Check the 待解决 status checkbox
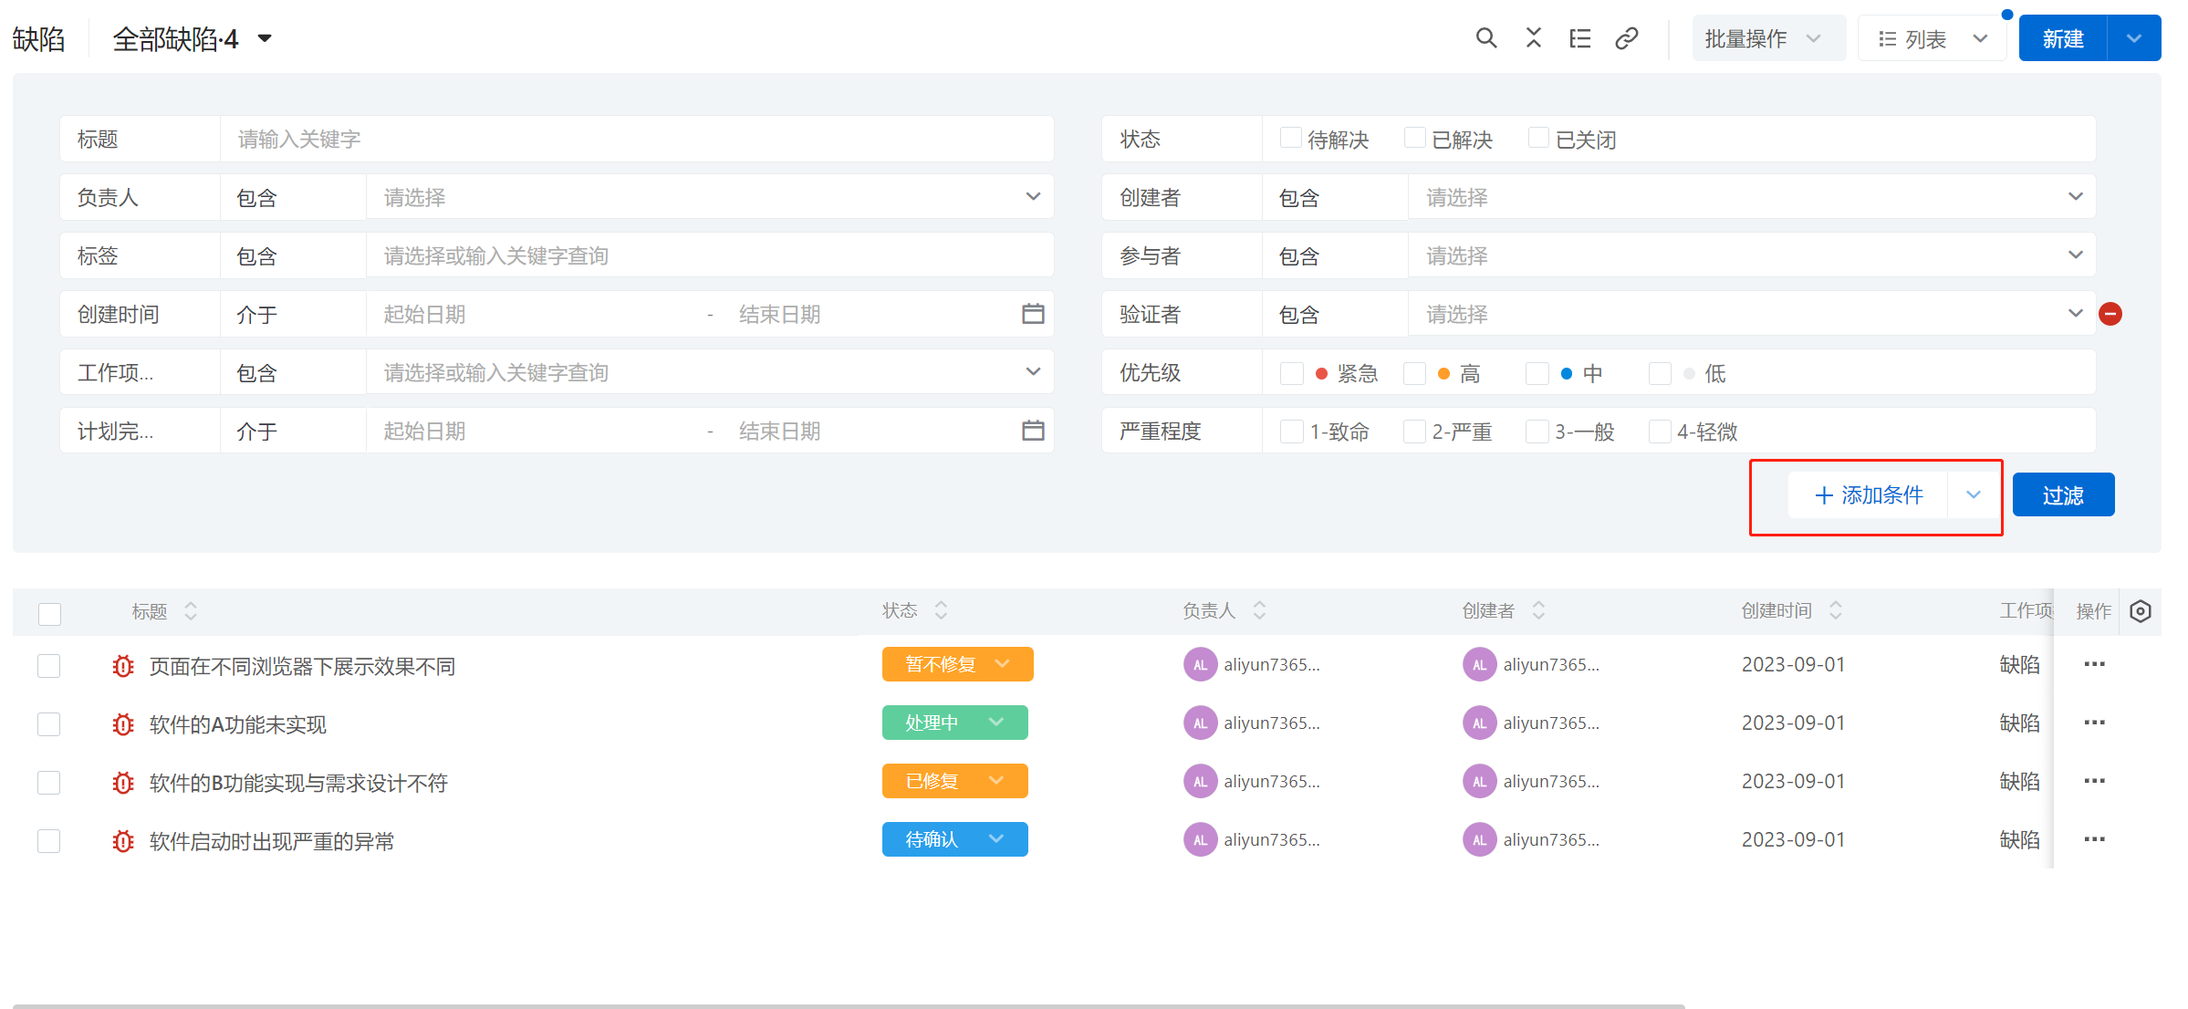 [1290, 139]
